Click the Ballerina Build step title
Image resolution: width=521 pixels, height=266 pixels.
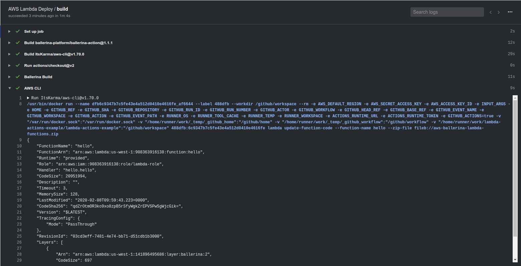tap(38, 77)
